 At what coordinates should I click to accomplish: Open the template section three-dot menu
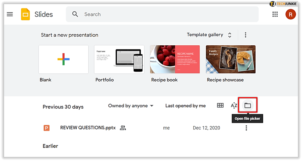[246, 35]
